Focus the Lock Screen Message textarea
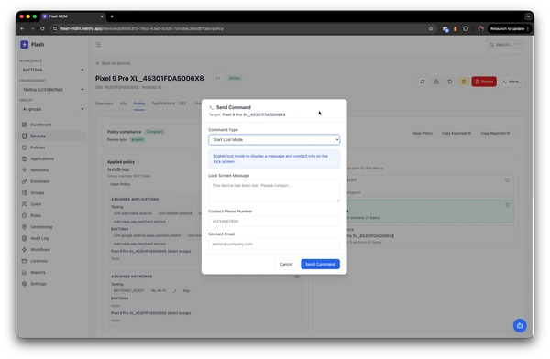Viewport: 550px width, 359px height. pyautogui.click(x=274, y=191)
